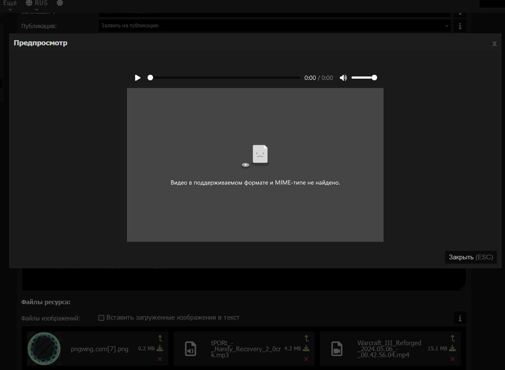Play the preview video
505x370 pixels.
(x=138, y=77)
